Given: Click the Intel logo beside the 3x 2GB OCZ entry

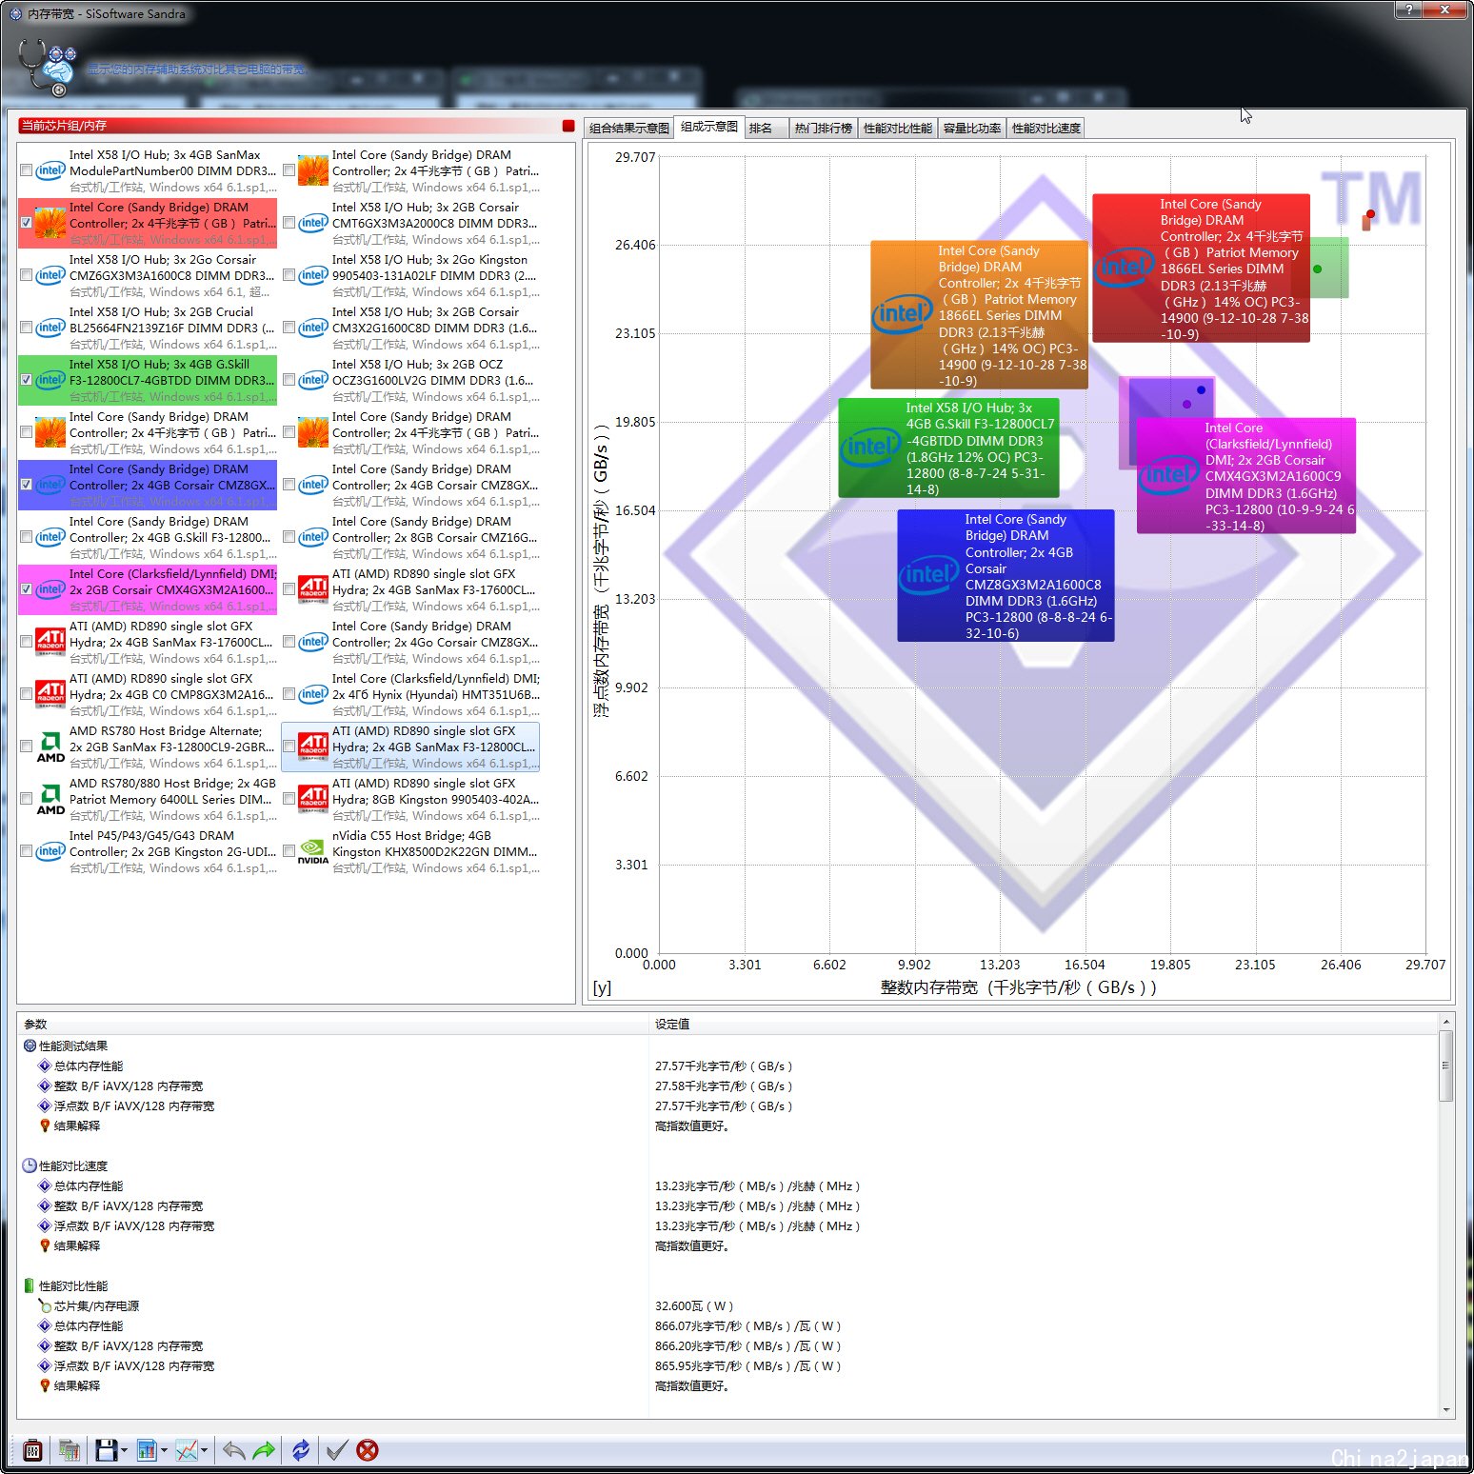Looking at the screenshot, I should click(x=313, y=380).
